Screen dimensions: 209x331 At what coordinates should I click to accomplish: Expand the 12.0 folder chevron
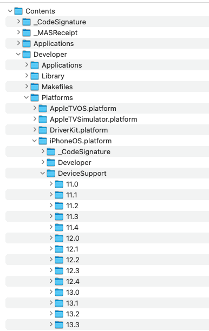click(51, 237)
